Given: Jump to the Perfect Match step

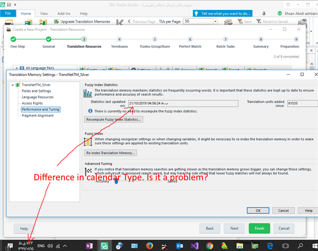Looking at the screenshot, I should pyautogui.click(x=190, y=42).
